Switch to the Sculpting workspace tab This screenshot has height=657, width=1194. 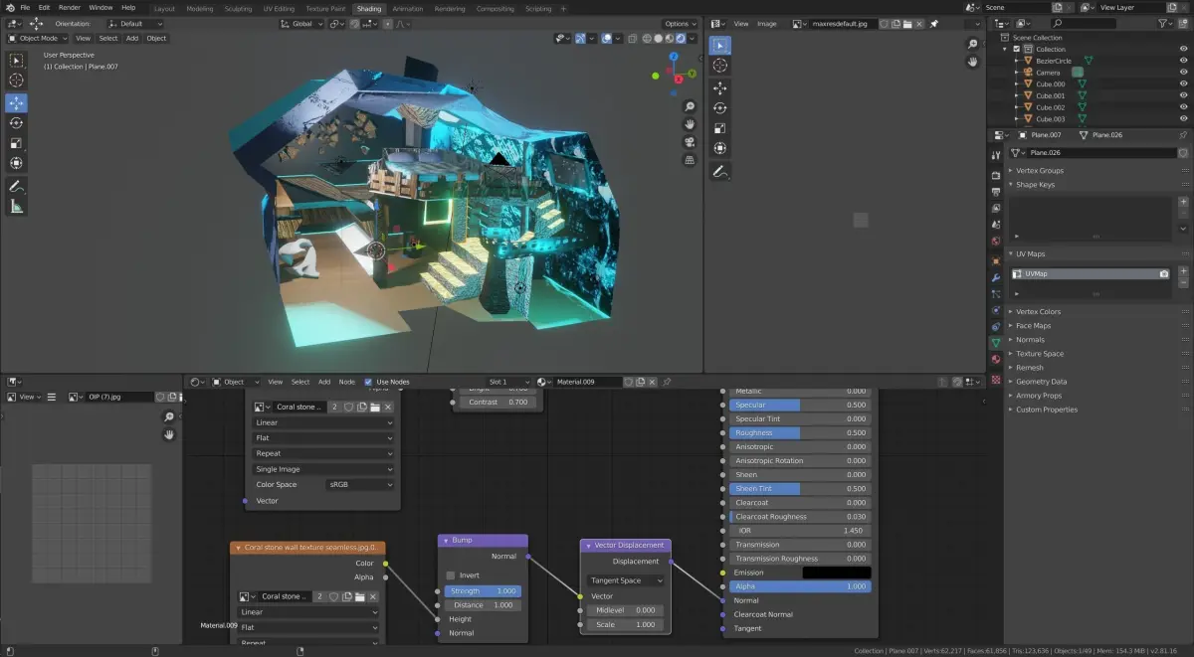(238, 8)
